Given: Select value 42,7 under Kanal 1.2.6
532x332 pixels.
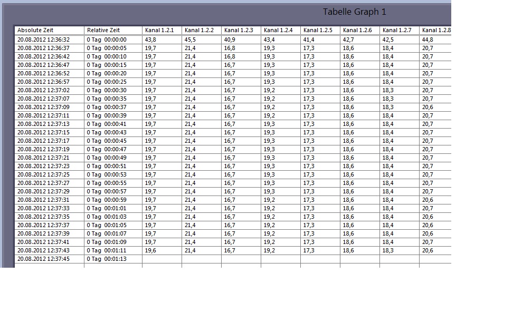Looking at the screenshot, I should 360,40.
